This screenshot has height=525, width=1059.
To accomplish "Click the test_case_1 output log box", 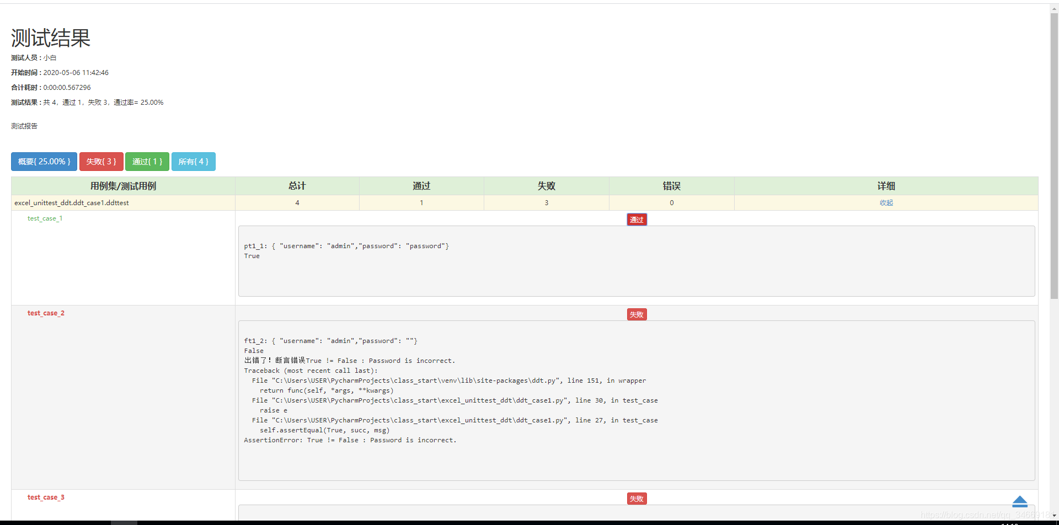I will click(x=637, y=261).
